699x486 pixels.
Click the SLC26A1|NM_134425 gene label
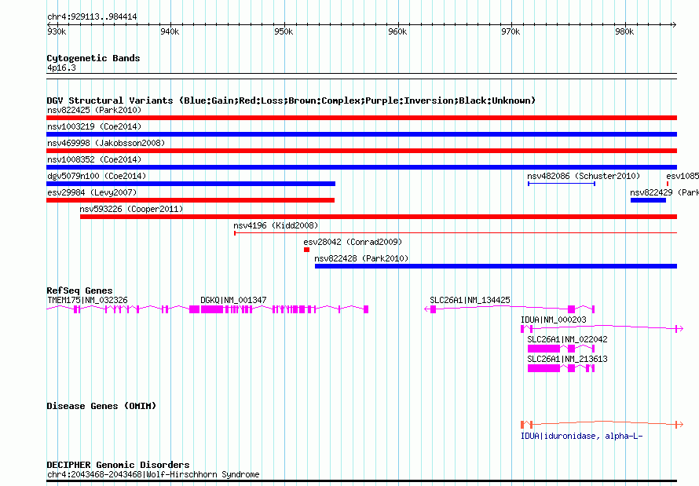click(x=470, y=300)
